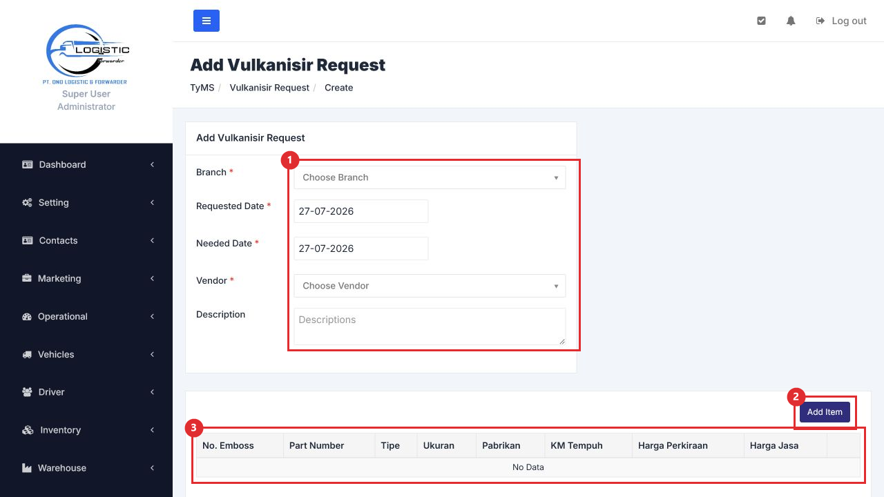
Task: Expand the Driver sidebar menu
Action: coord(86,392)
